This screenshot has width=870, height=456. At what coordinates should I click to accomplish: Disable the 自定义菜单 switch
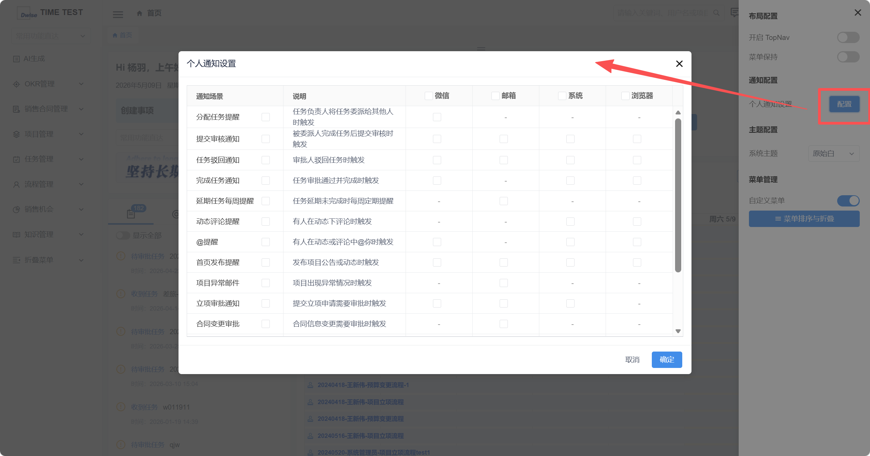[x=848, y=201]
